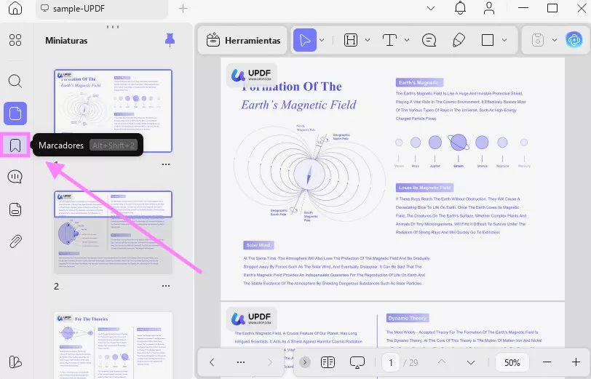The image size is (591, 379).
Task: Open the user account icon
Action: 489,8
